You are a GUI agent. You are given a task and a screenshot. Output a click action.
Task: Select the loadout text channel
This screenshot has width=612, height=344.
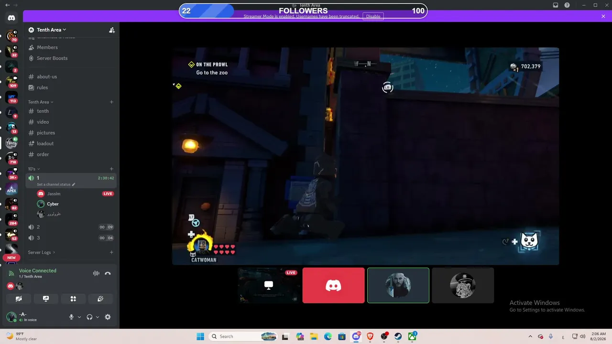click(71, 143)
